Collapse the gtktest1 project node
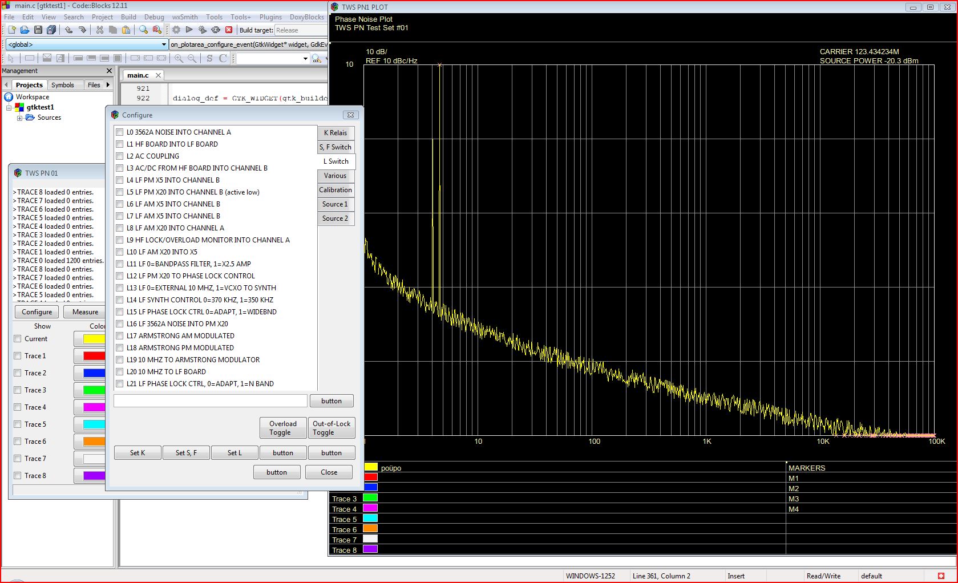 (9, 108)
